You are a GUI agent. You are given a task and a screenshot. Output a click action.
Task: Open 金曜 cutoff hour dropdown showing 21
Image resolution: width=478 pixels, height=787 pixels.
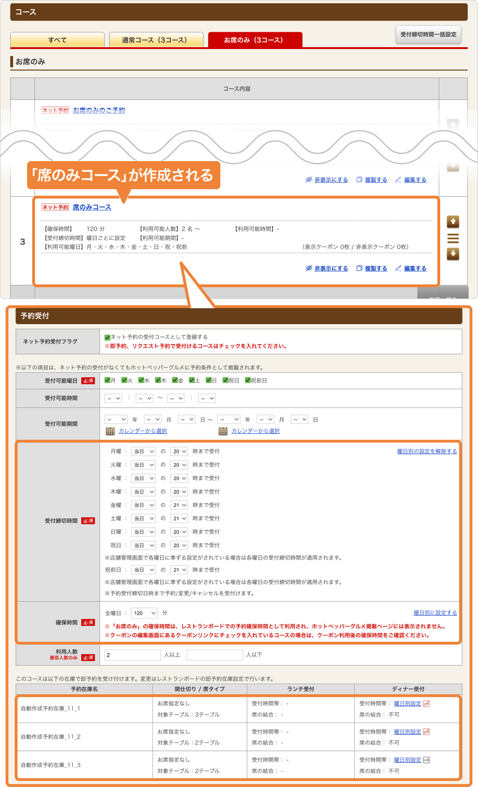(x=179, y=505)
